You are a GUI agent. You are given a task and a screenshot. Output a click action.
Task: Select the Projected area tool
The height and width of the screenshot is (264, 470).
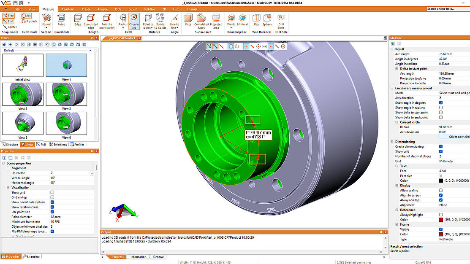coord(216,21)
